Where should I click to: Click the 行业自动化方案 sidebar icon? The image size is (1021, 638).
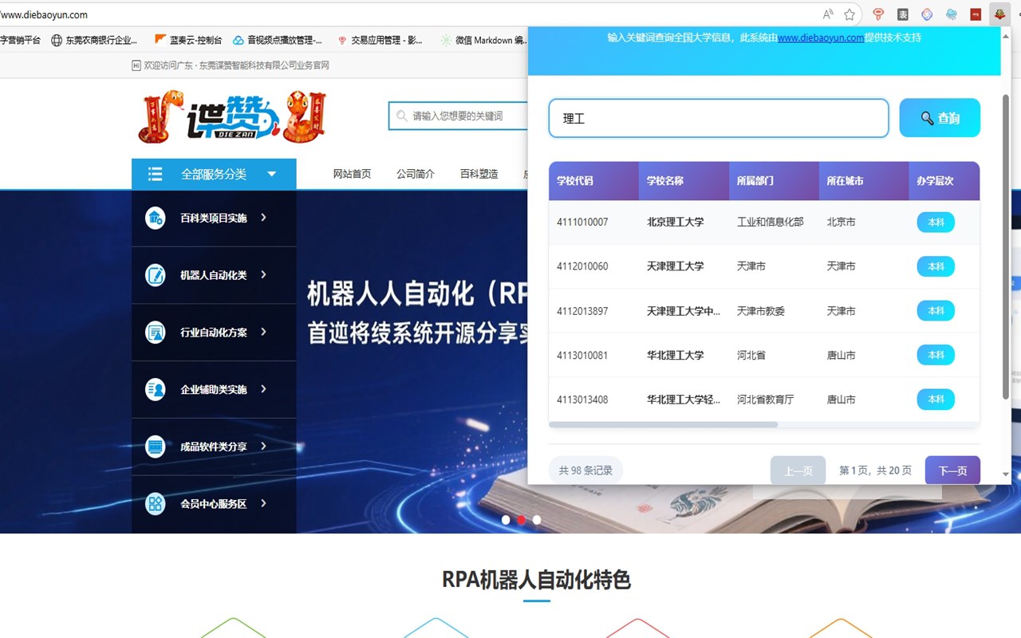click(156, 333)
